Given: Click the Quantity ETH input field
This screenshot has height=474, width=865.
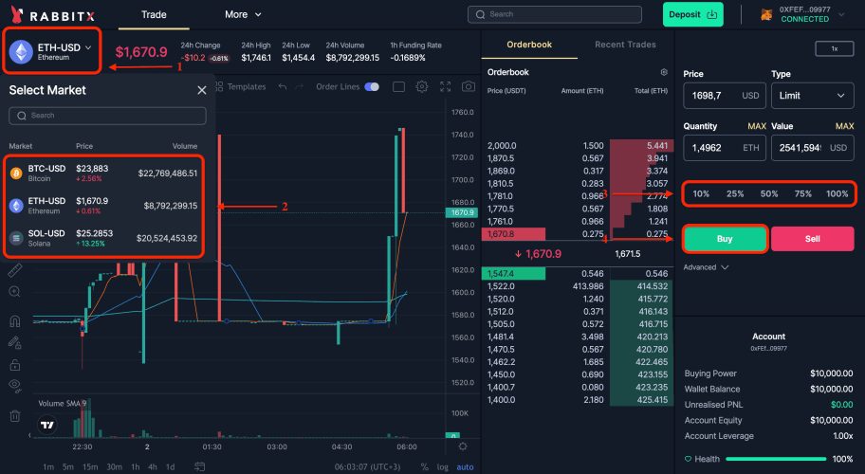Looking at the screenshot, I should tap(725, 148).
